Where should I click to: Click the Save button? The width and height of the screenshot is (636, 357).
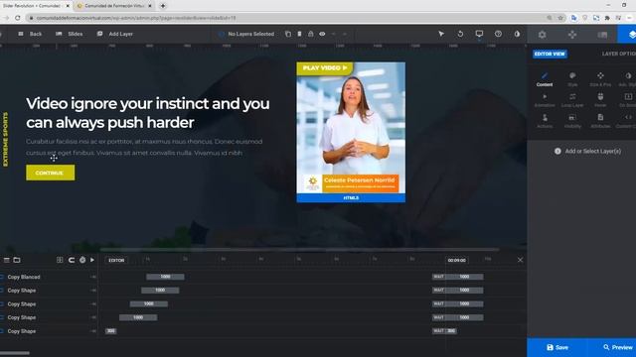tap(557, 347)
